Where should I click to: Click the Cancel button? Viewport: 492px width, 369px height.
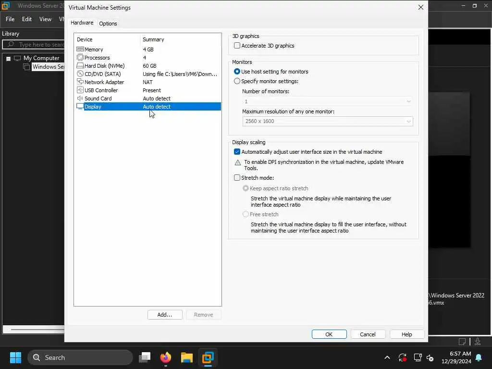coord(368,334)
